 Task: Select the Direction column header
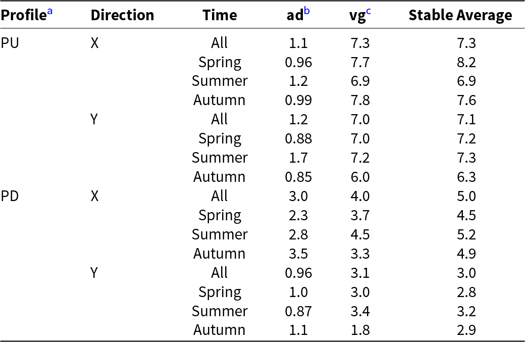(x=122, y=15)
